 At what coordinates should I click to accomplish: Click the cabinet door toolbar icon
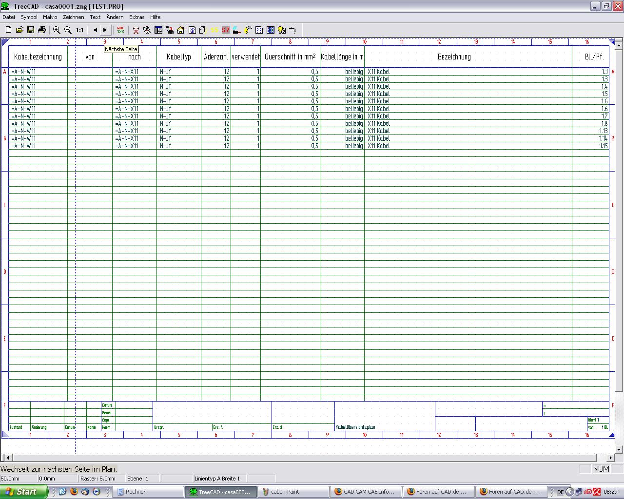[x=203, y=30]
